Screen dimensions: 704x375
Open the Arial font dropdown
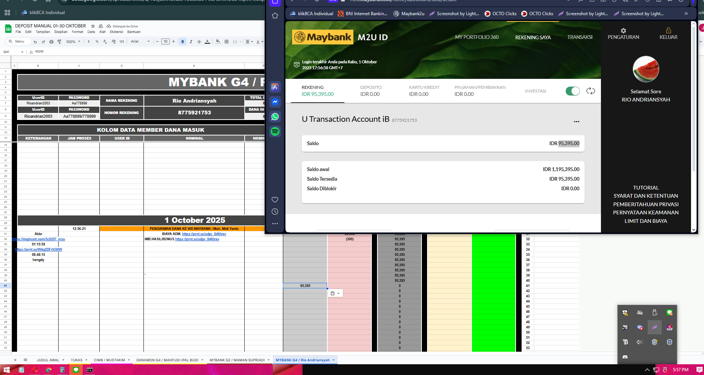(x=140, y=41)
